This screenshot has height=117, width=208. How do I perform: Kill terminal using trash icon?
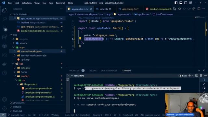201,75
